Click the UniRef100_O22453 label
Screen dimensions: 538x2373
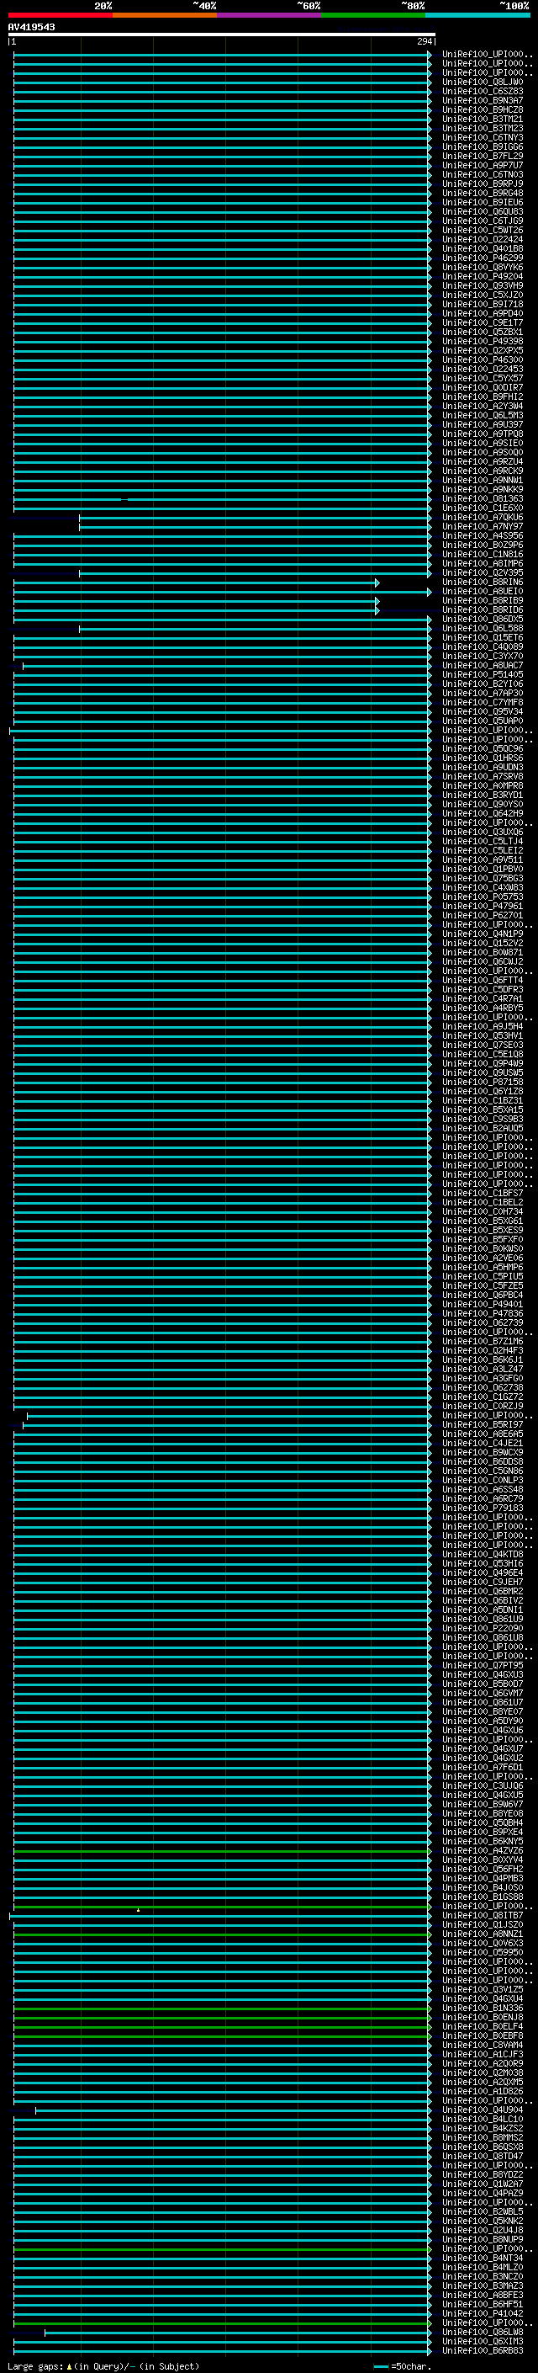tap(482, 370)
